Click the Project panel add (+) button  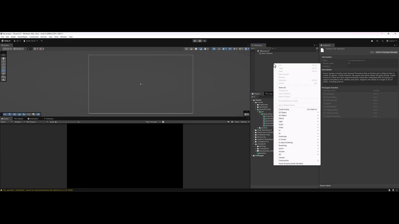[252, 97]
